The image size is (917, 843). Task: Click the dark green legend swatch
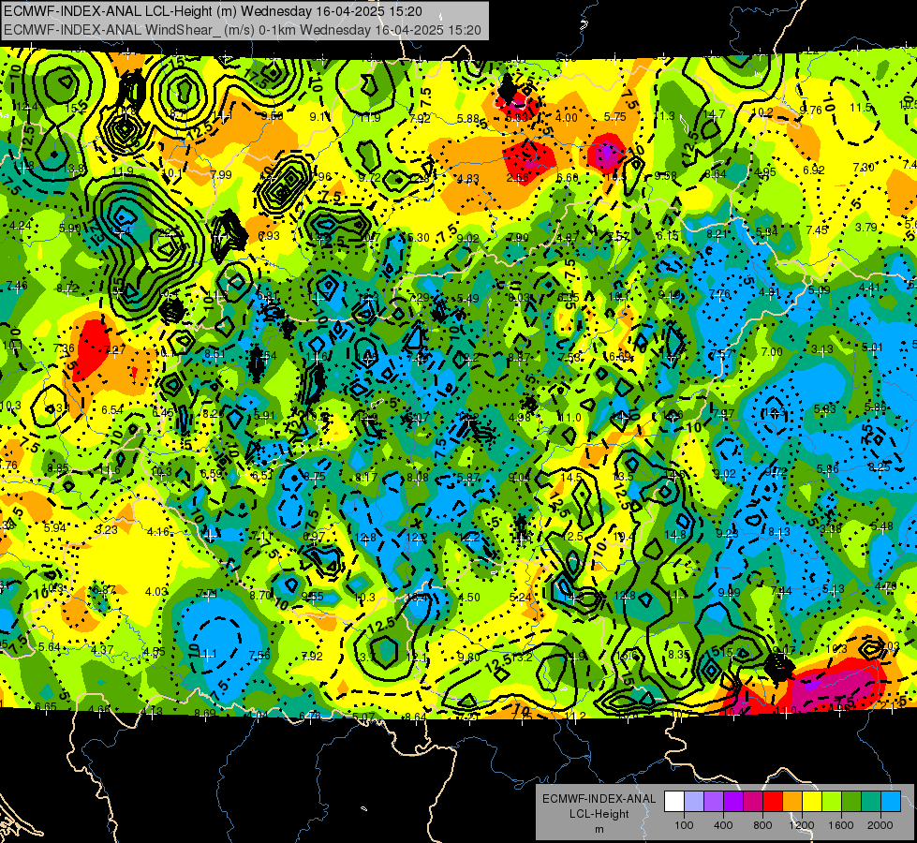click(x=850, y=802)
